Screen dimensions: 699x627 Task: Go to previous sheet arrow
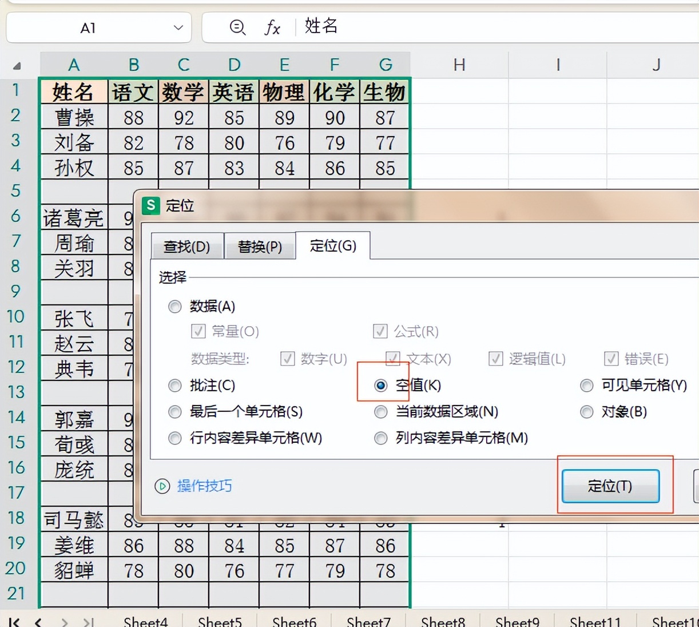38,622
